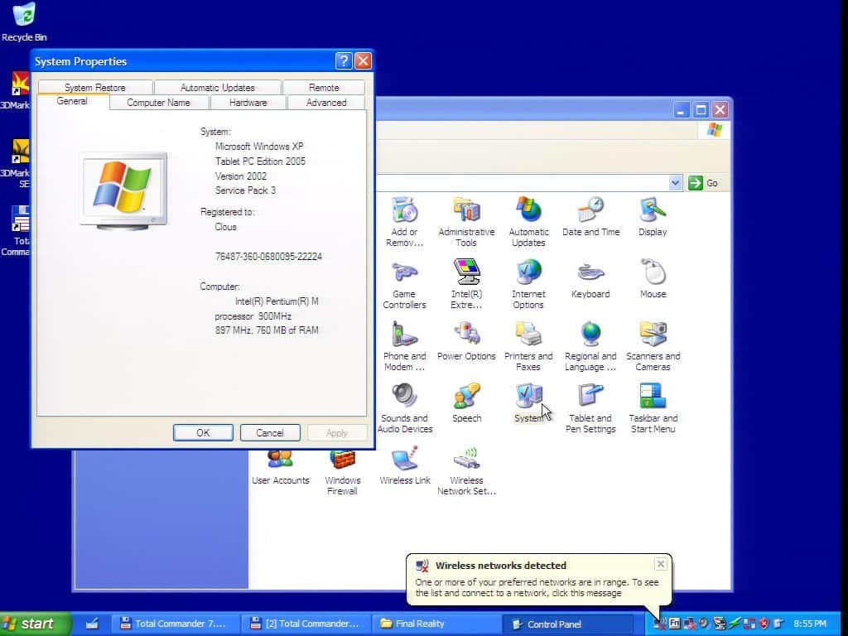
Task: Open Sounds and Audio Devices
Action: tap(404, 408)
